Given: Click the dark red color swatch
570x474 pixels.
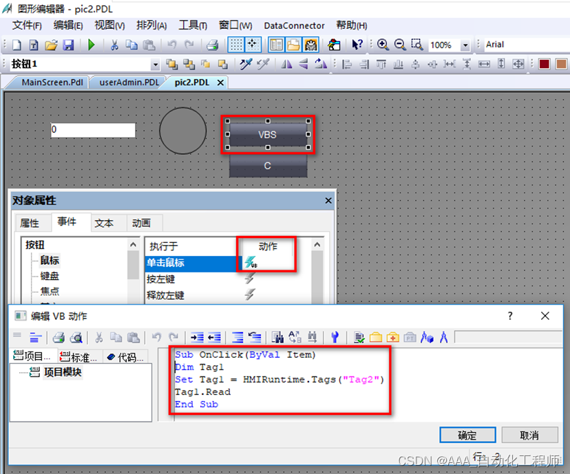Looking at the screenshot, I should [545, 64].
